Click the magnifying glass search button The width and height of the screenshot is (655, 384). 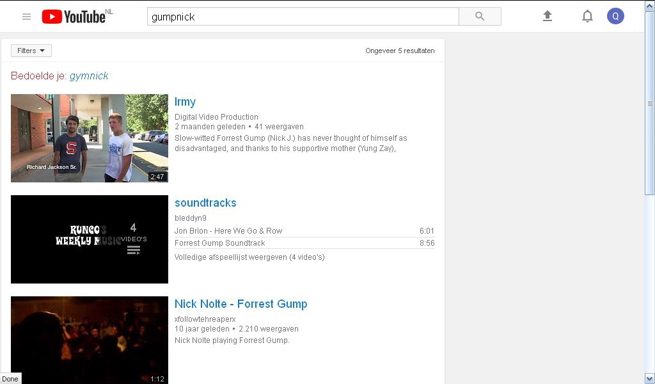point(480,16)
